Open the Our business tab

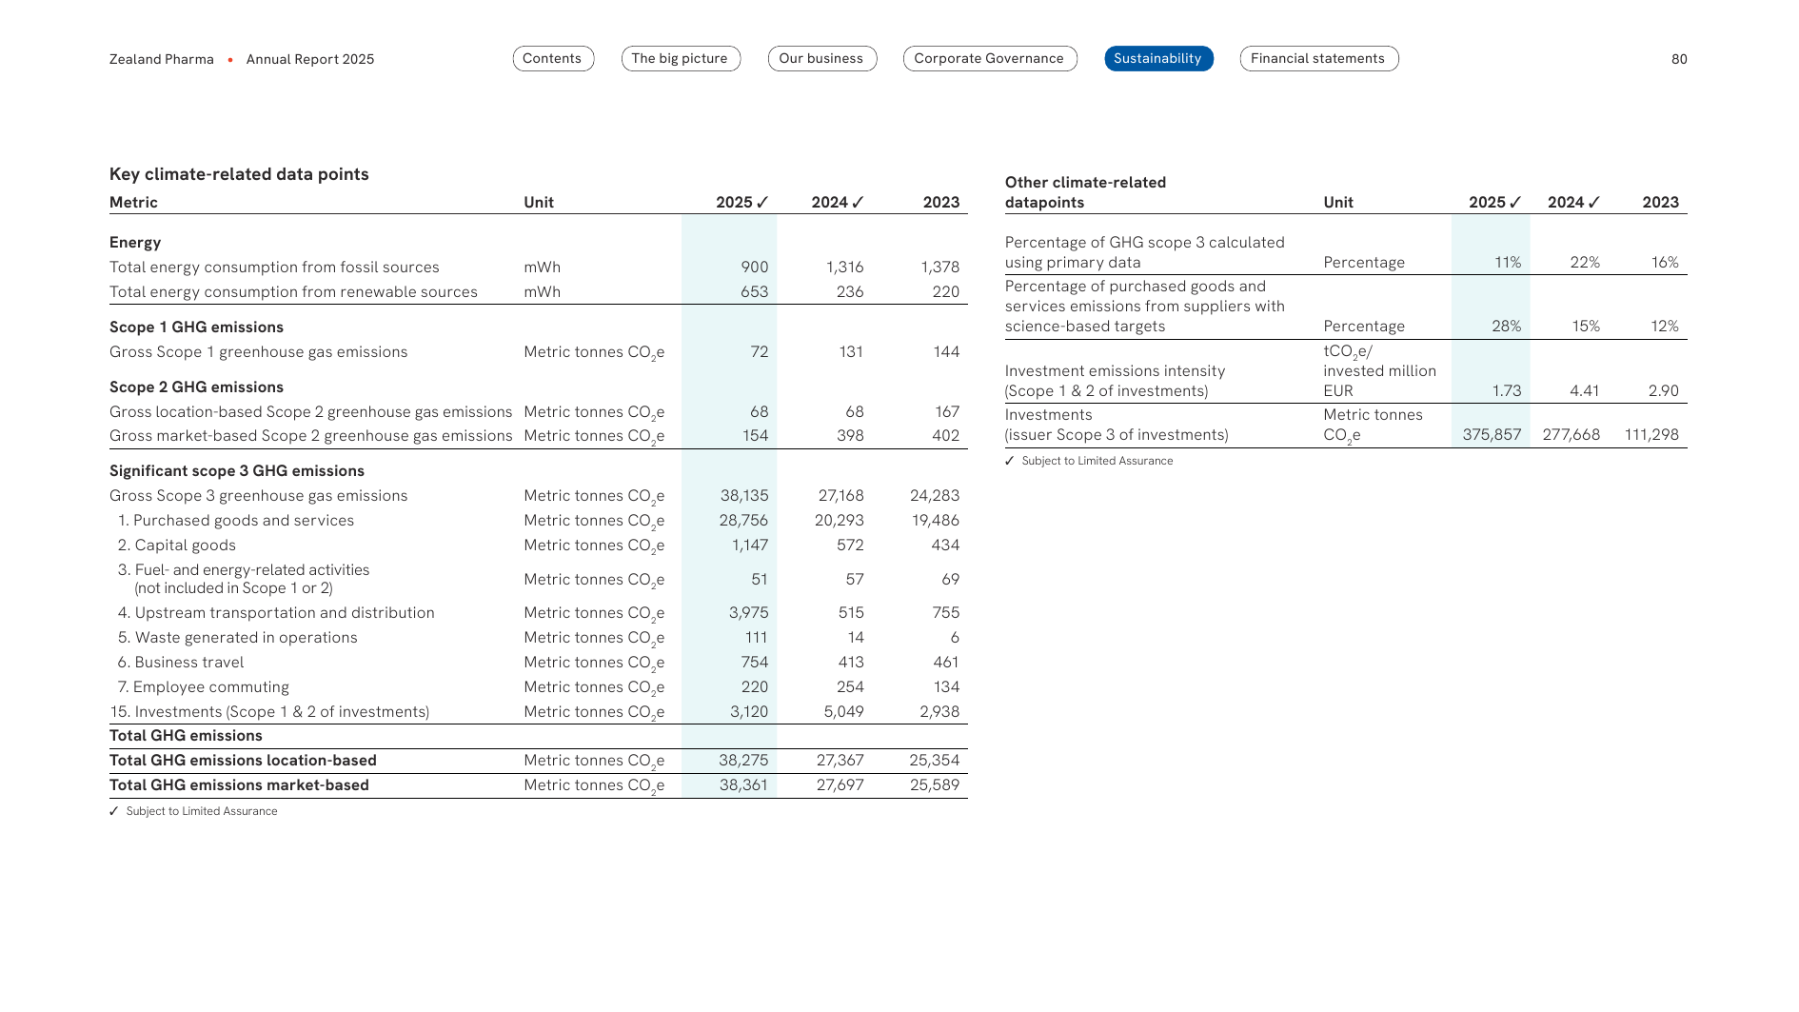point(822,59)
